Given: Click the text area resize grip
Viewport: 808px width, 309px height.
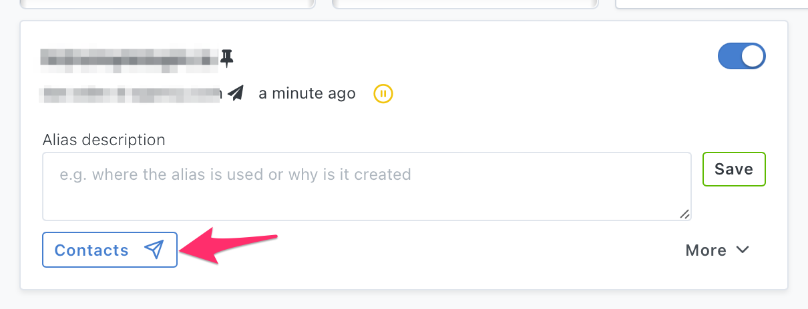Looking at the screenshot, I should pyautogui.click(x=684, y=214).
